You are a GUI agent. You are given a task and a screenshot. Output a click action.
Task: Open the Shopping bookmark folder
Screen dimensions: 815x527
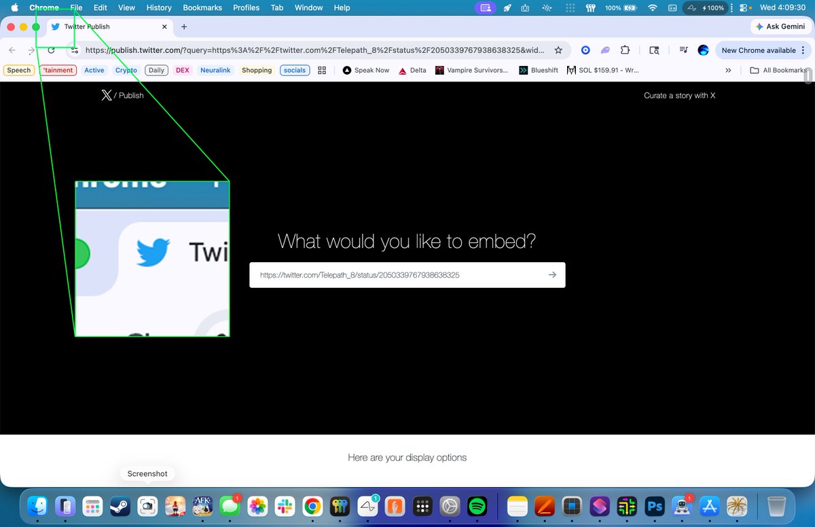pos(257,70)
